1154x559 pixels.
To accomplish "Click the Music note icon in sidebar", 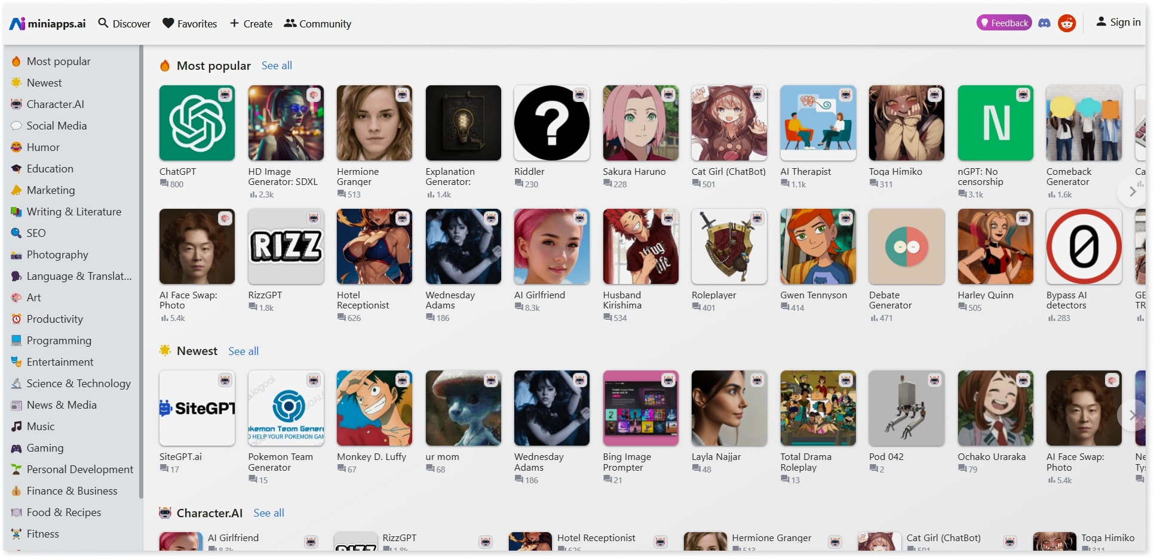I will click(16, 427).
